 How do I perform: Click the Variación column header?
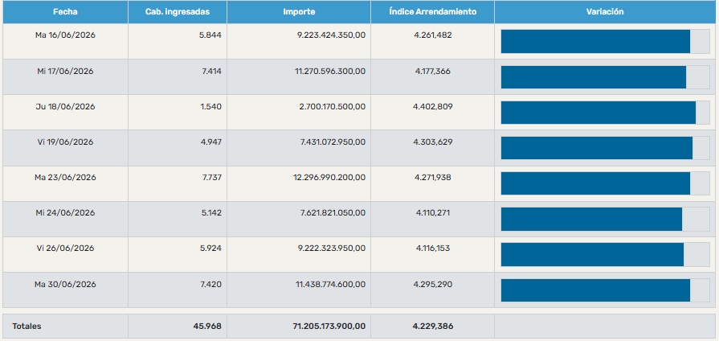pyautogui.click(x=605, y=12)
